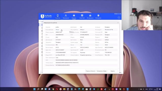Open Task View on the taskbar
The height and width of the screenshot is (91, 162).
[x=42, y=89]
